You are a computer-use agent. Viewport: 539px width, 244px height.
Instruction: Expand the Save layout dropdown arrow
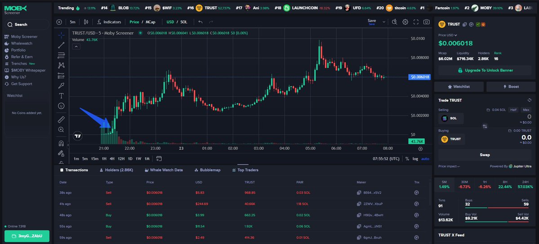[384, 21]
